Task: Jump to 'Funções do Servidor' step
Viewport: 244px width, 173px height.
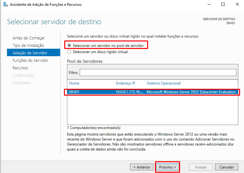Action: pyautogui.click(x=30, y=60)
